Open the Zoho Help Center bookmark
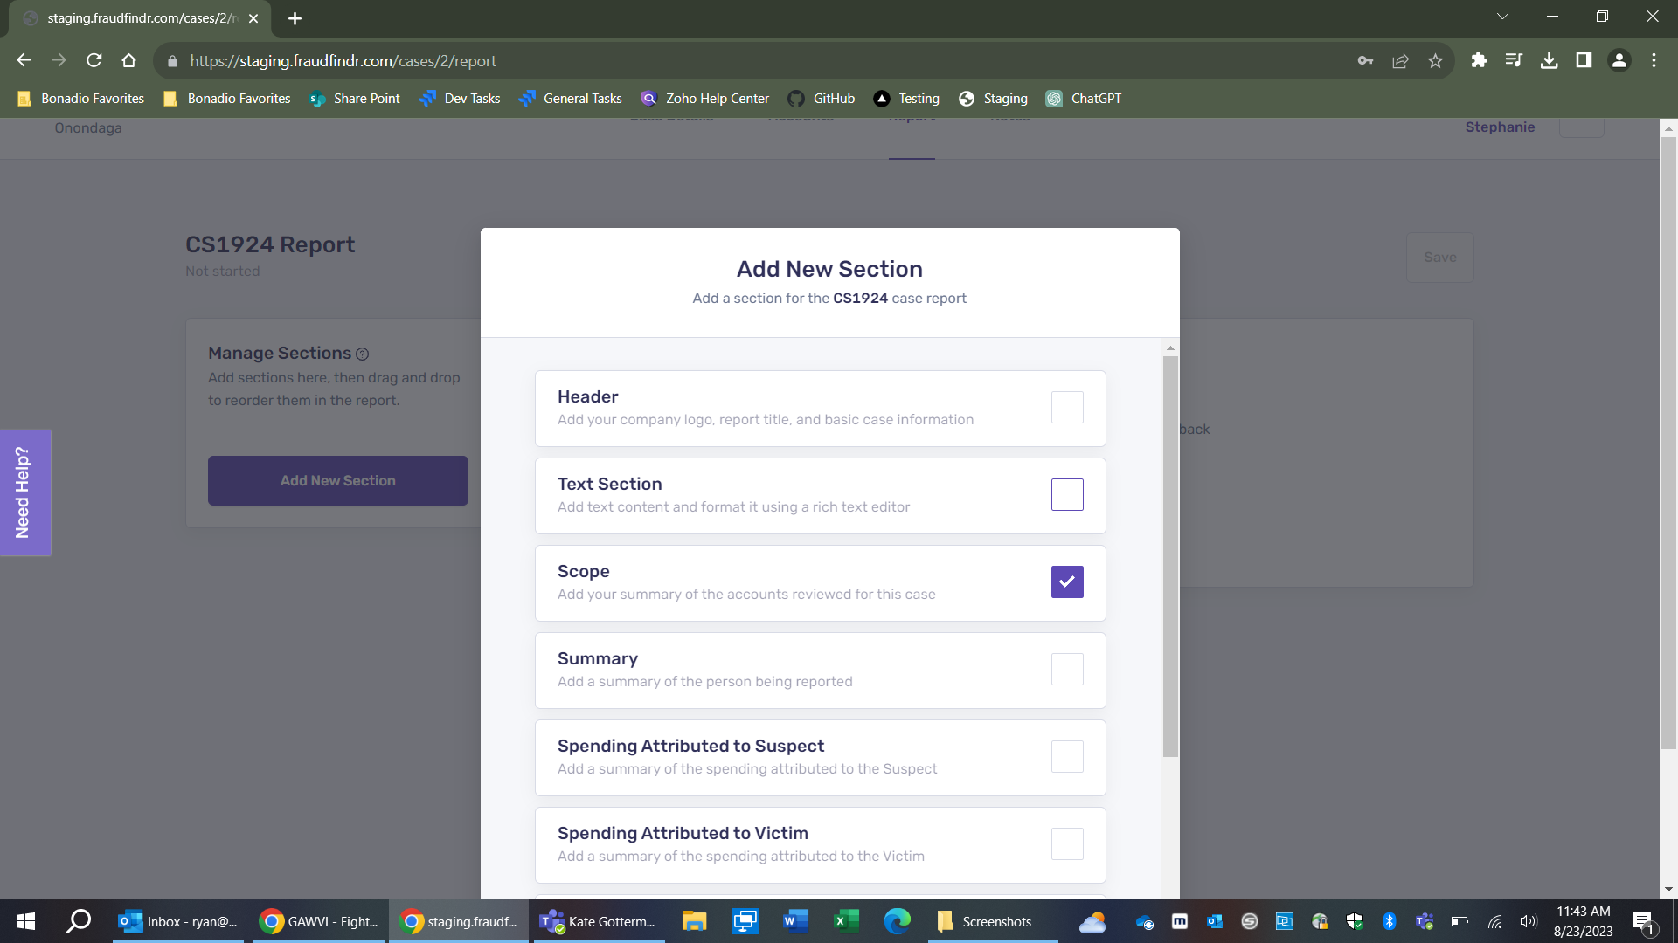Screen dimensions: 1678x943 point(704,99)
